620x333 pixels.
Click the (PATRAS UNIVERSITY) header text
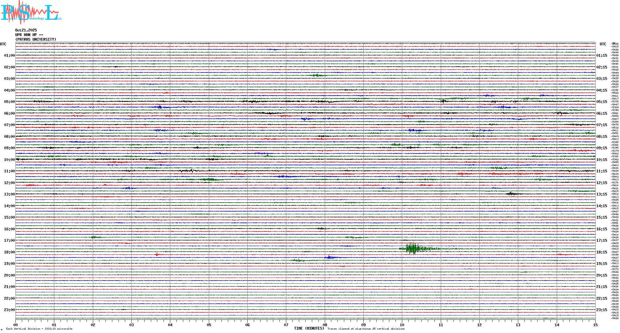point(36,39)
